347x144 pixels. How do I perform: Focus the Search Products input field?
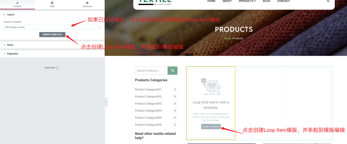coord(151,71)
